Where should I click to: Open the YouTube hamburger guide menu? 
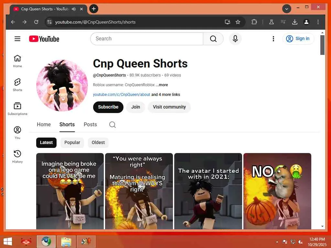pos(17,39)
